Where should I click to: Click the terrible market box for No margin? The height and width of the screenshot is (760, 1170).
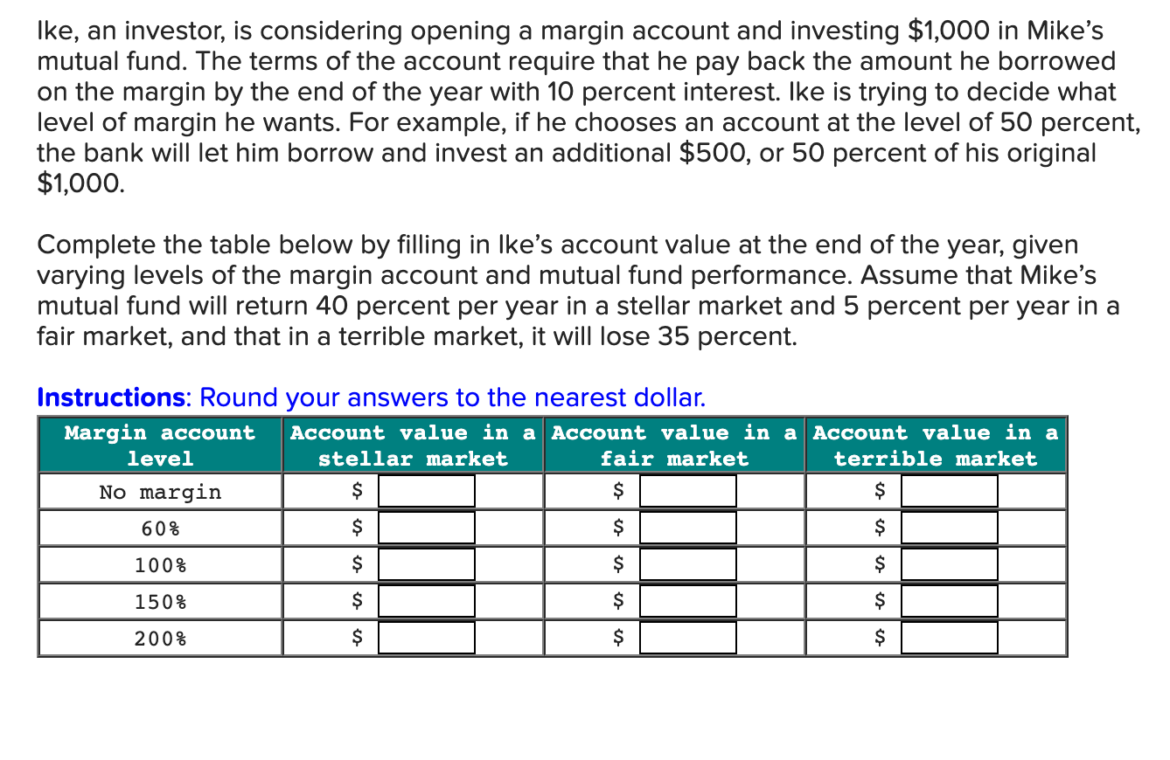pyautogui.click(x=950, y=491)
